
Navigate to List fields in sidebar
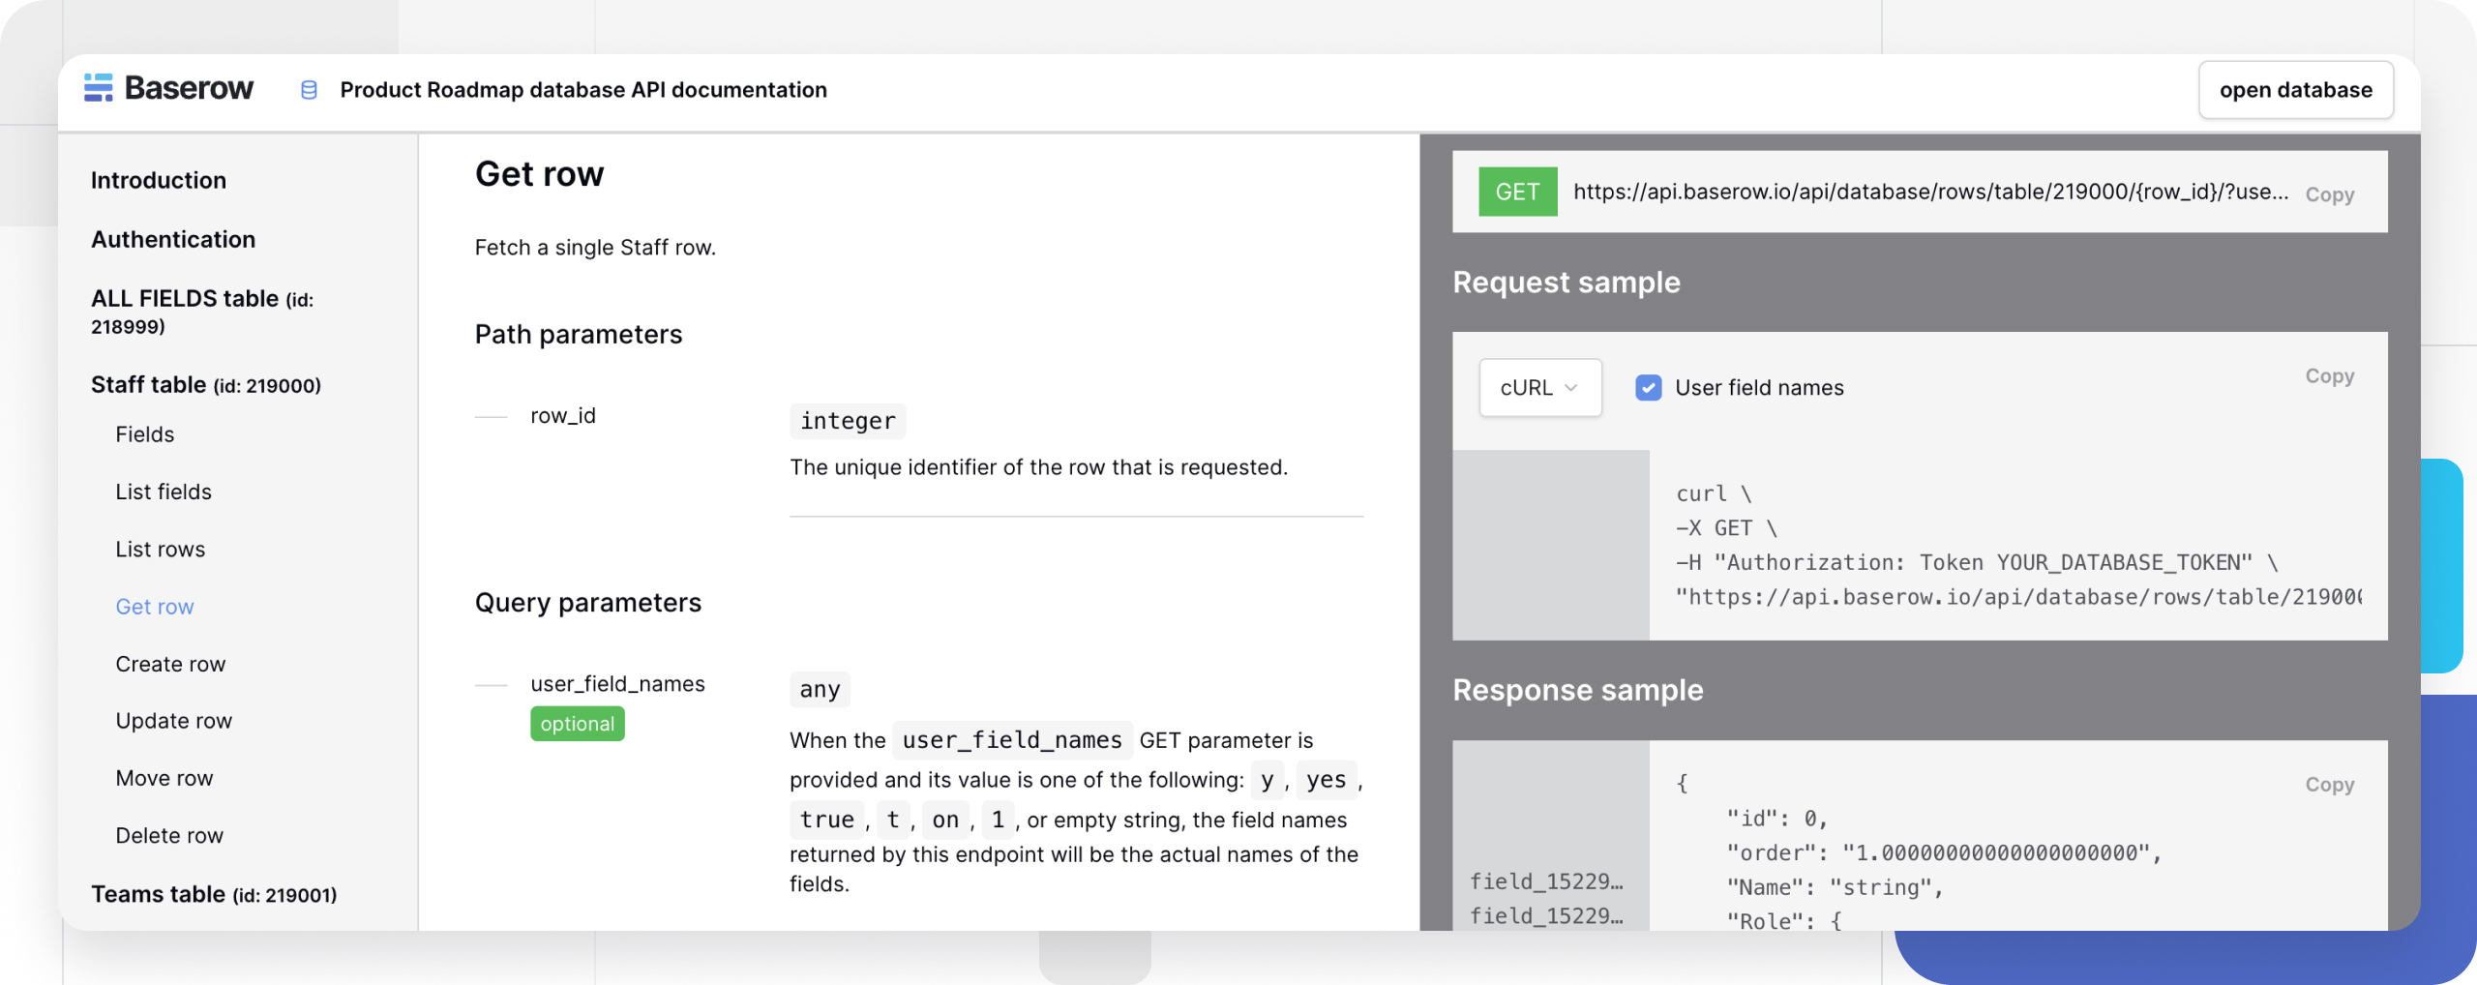pos(164,492)
